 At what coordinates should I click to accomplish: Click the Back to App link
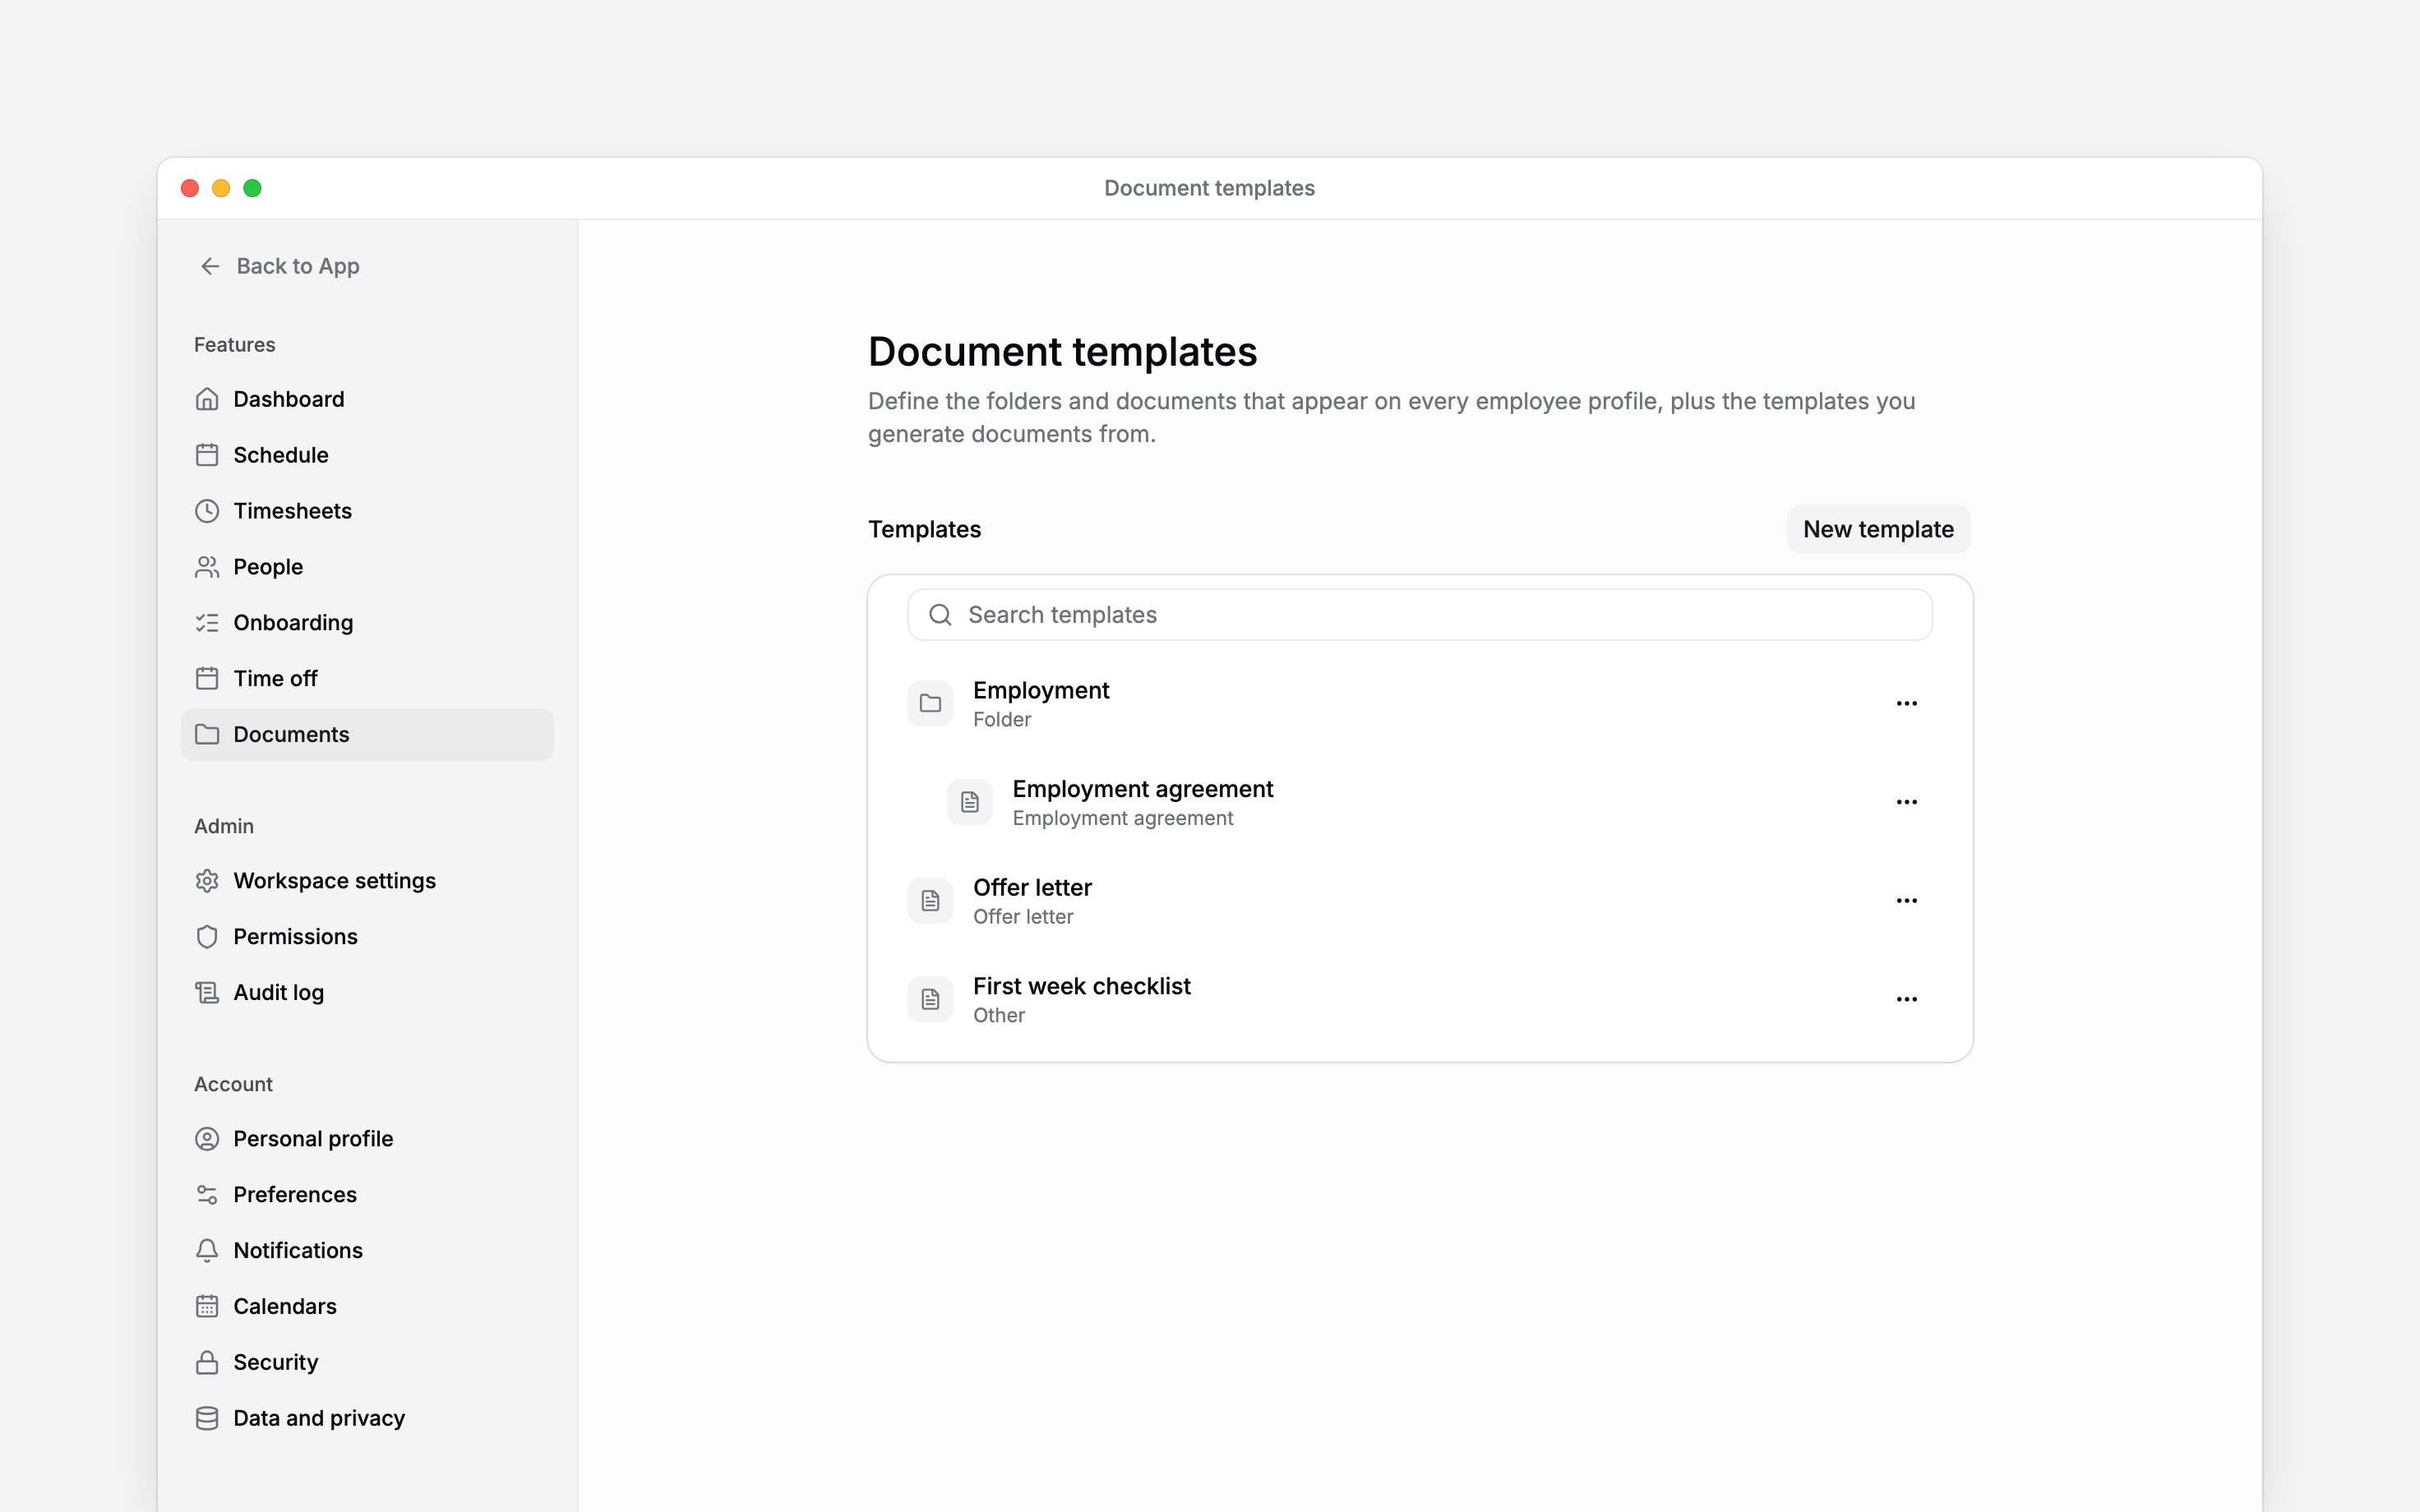tap(279, 266)
